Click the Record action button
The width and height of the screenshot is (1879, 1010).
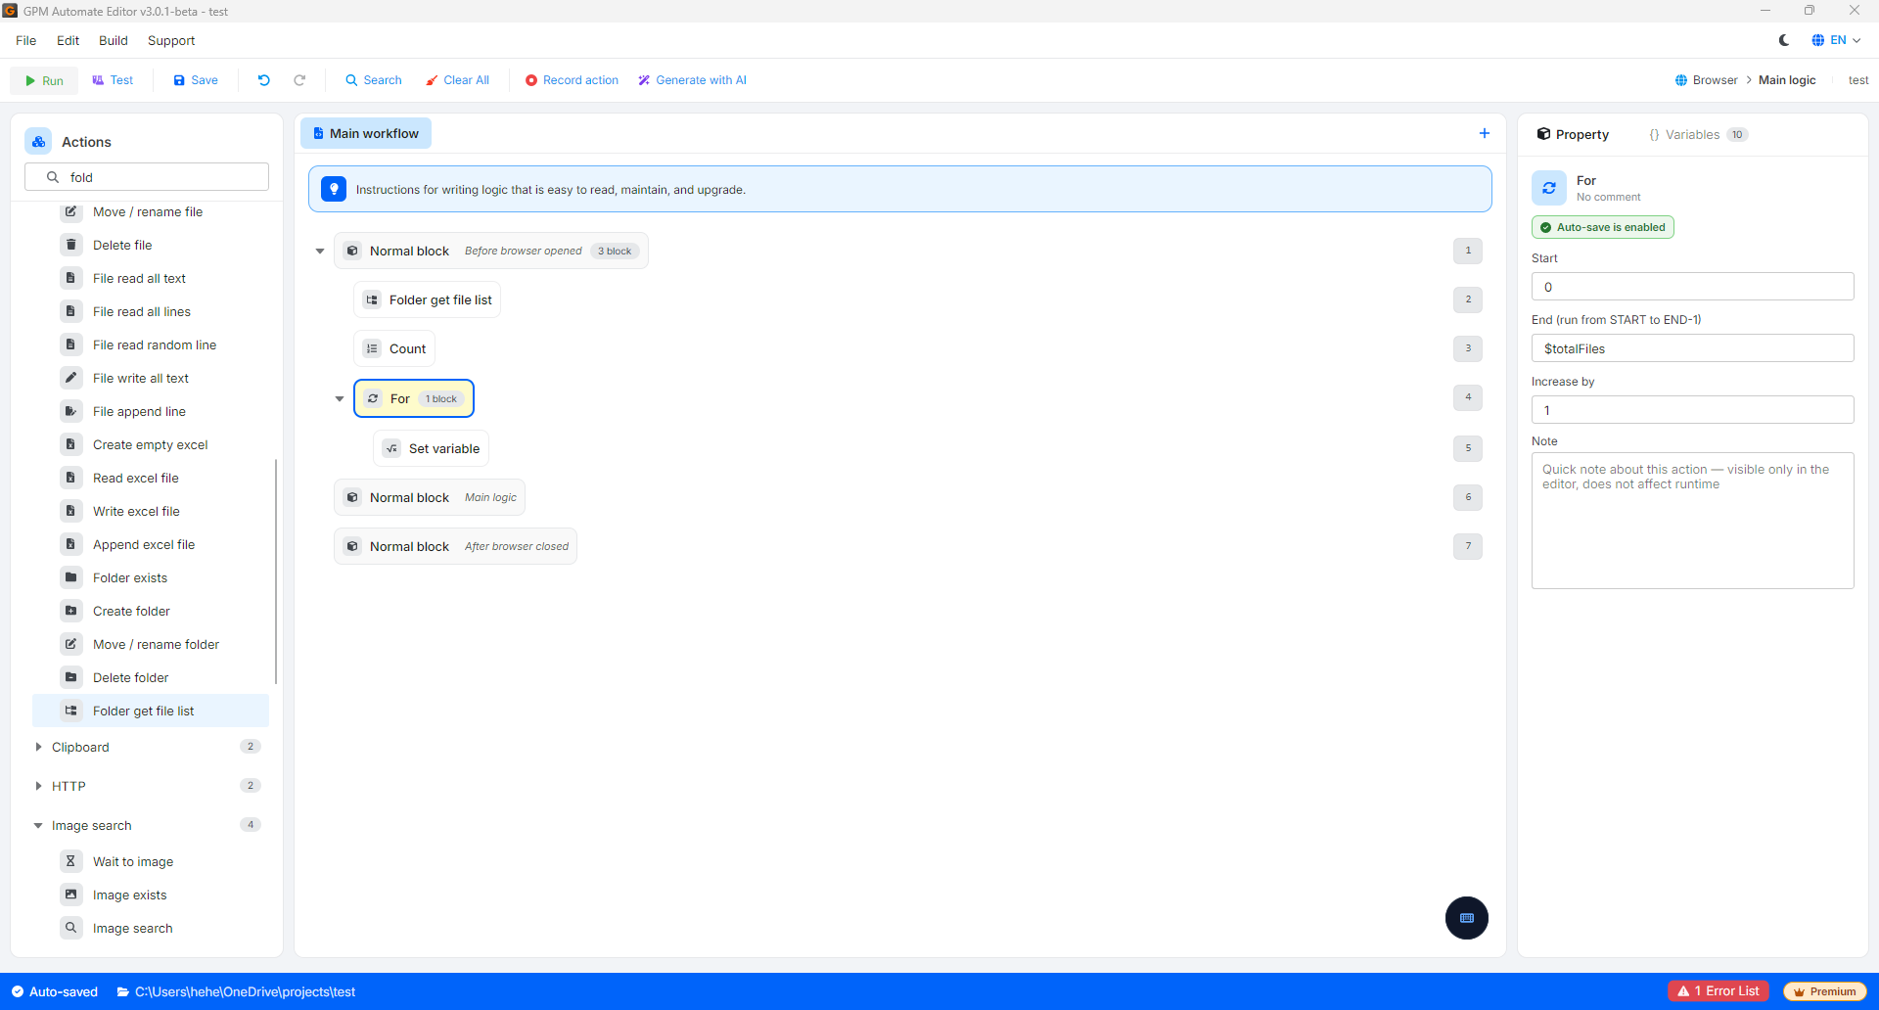(x=572, y=80)
